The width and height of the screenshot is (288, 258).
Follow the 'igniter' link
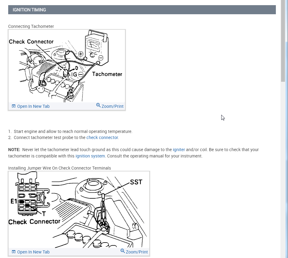[x=179, y=150]
